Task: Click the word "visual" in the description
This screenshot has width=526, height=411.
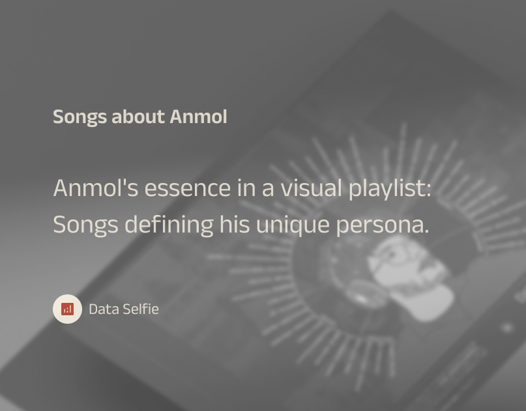Action: [311, 188]
